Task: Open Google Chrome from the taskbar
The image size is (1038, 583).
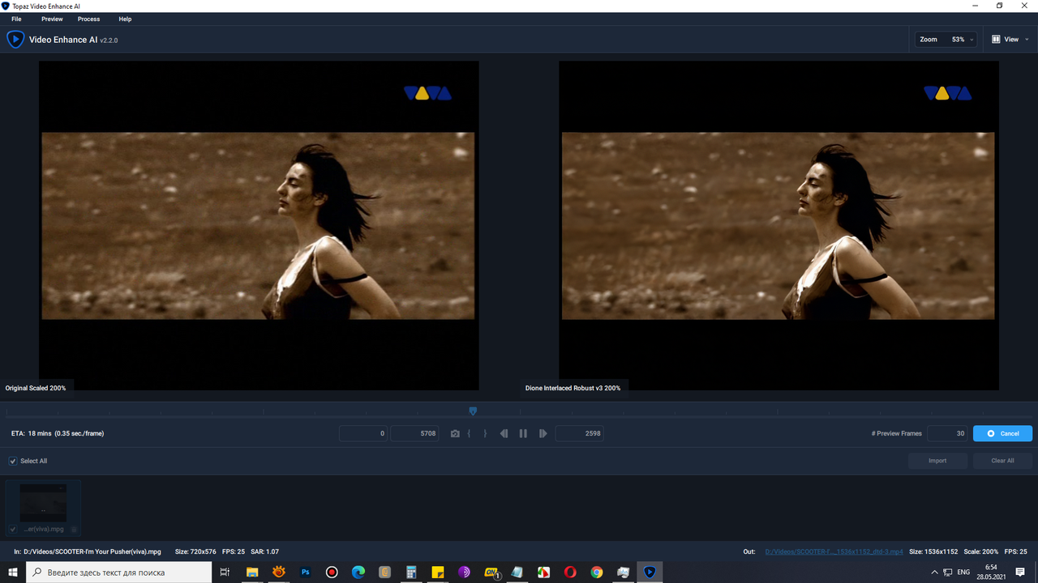Action: pyautogui.click(x=597, y=572)
